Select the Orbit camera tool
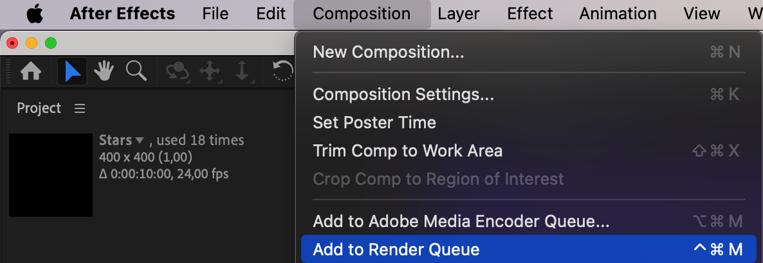763x263 pixels. (178, 71)
